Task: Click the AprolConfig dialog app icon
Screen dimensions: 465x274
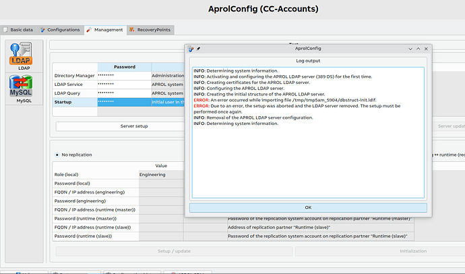Action: [x=191, y=49]
